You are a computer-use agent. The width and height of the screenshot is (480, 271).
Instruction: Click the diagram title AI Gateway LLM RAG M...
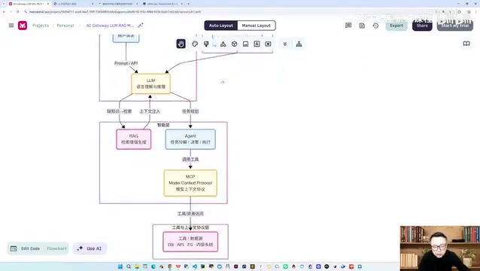pyautogui.click(x=110, y=26)
